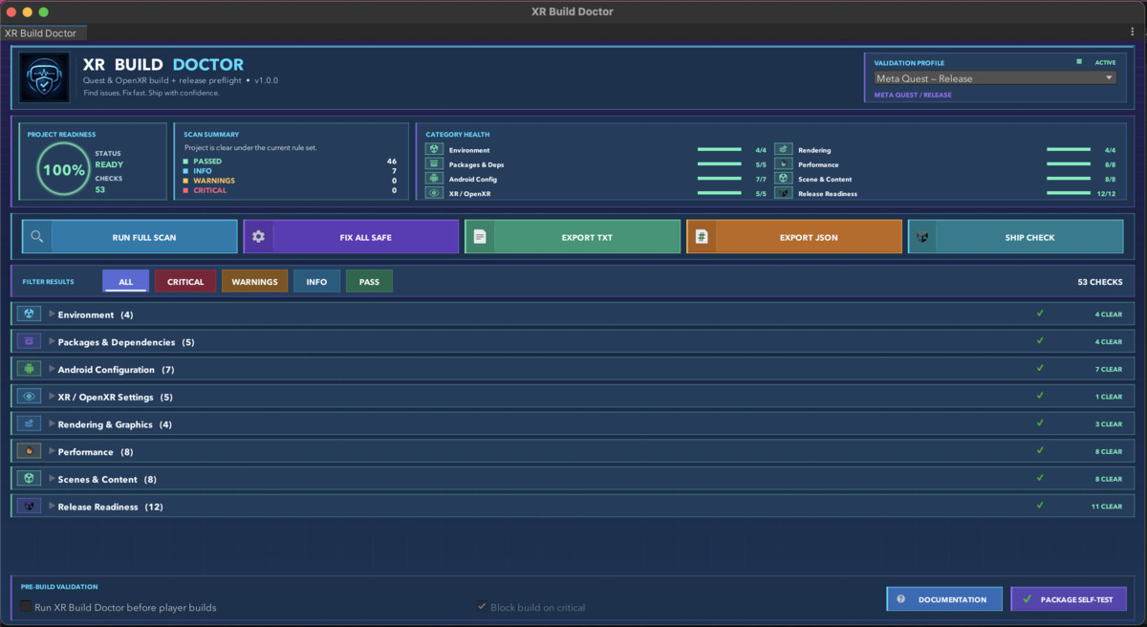This screenshot has height=627, width=1147.
Task: Click the Scenes & Content row icon
Action: point(29,479)
